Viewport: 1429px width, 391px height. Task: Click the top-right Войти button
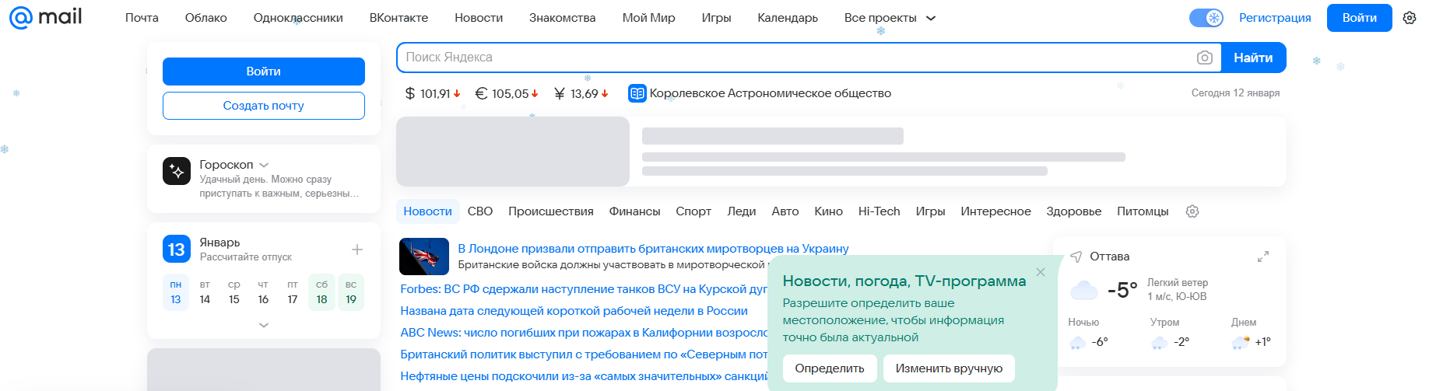coord(1360,18)
